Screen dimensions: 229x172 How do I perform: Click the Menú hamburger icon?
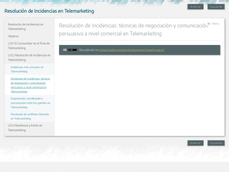click(x=209, y=23)
